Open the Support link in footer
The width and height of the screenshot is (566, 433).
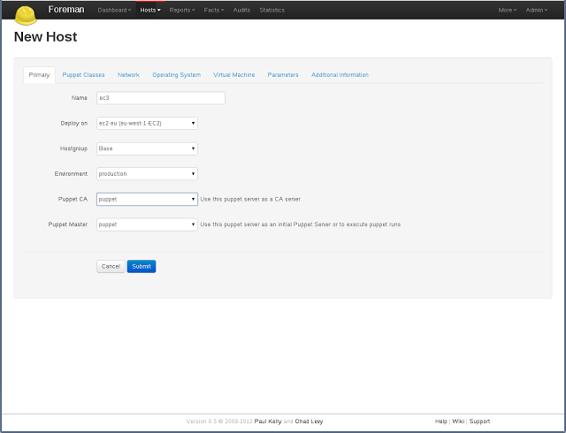click(479, 422)
